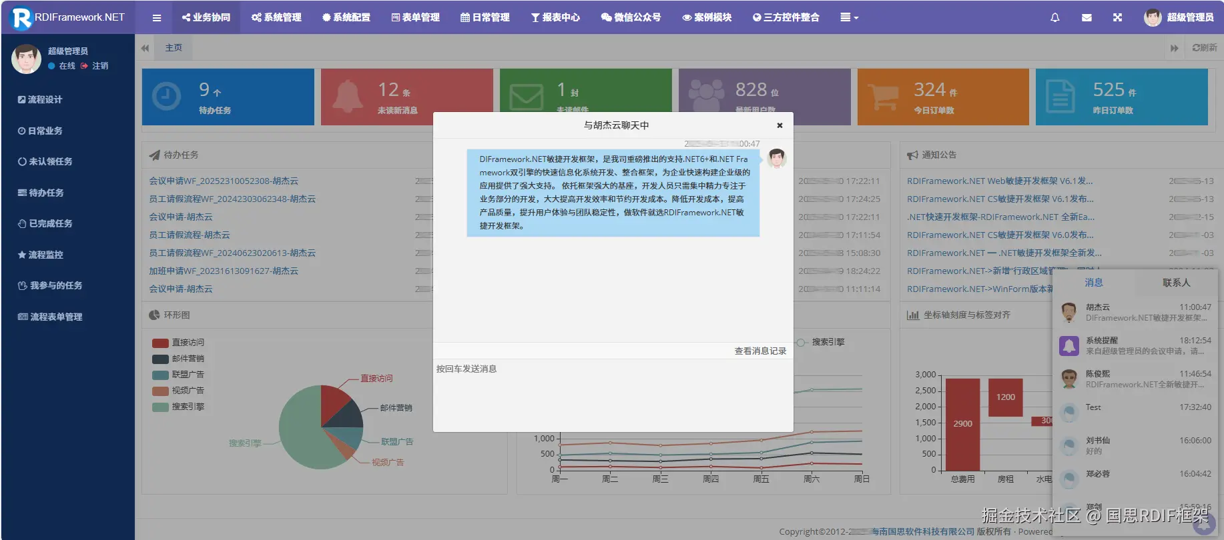Click the message input field in chat dialog
The width and height of the screenshot is (1224, 540).
point(613,395)
